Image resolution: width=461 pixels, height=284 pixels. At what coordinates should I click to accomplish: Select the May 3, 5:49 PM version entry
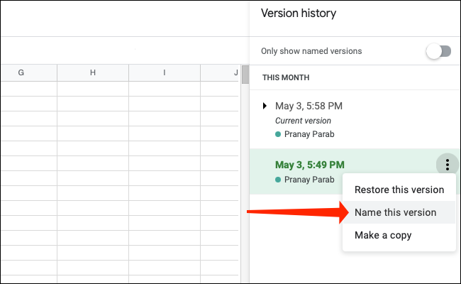[310, 165]
